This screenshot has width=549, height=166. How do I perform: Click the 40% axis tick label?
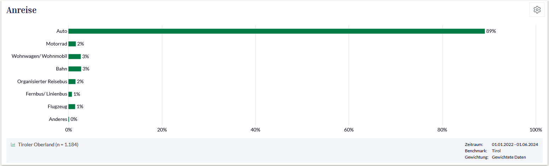coord(255,130)
